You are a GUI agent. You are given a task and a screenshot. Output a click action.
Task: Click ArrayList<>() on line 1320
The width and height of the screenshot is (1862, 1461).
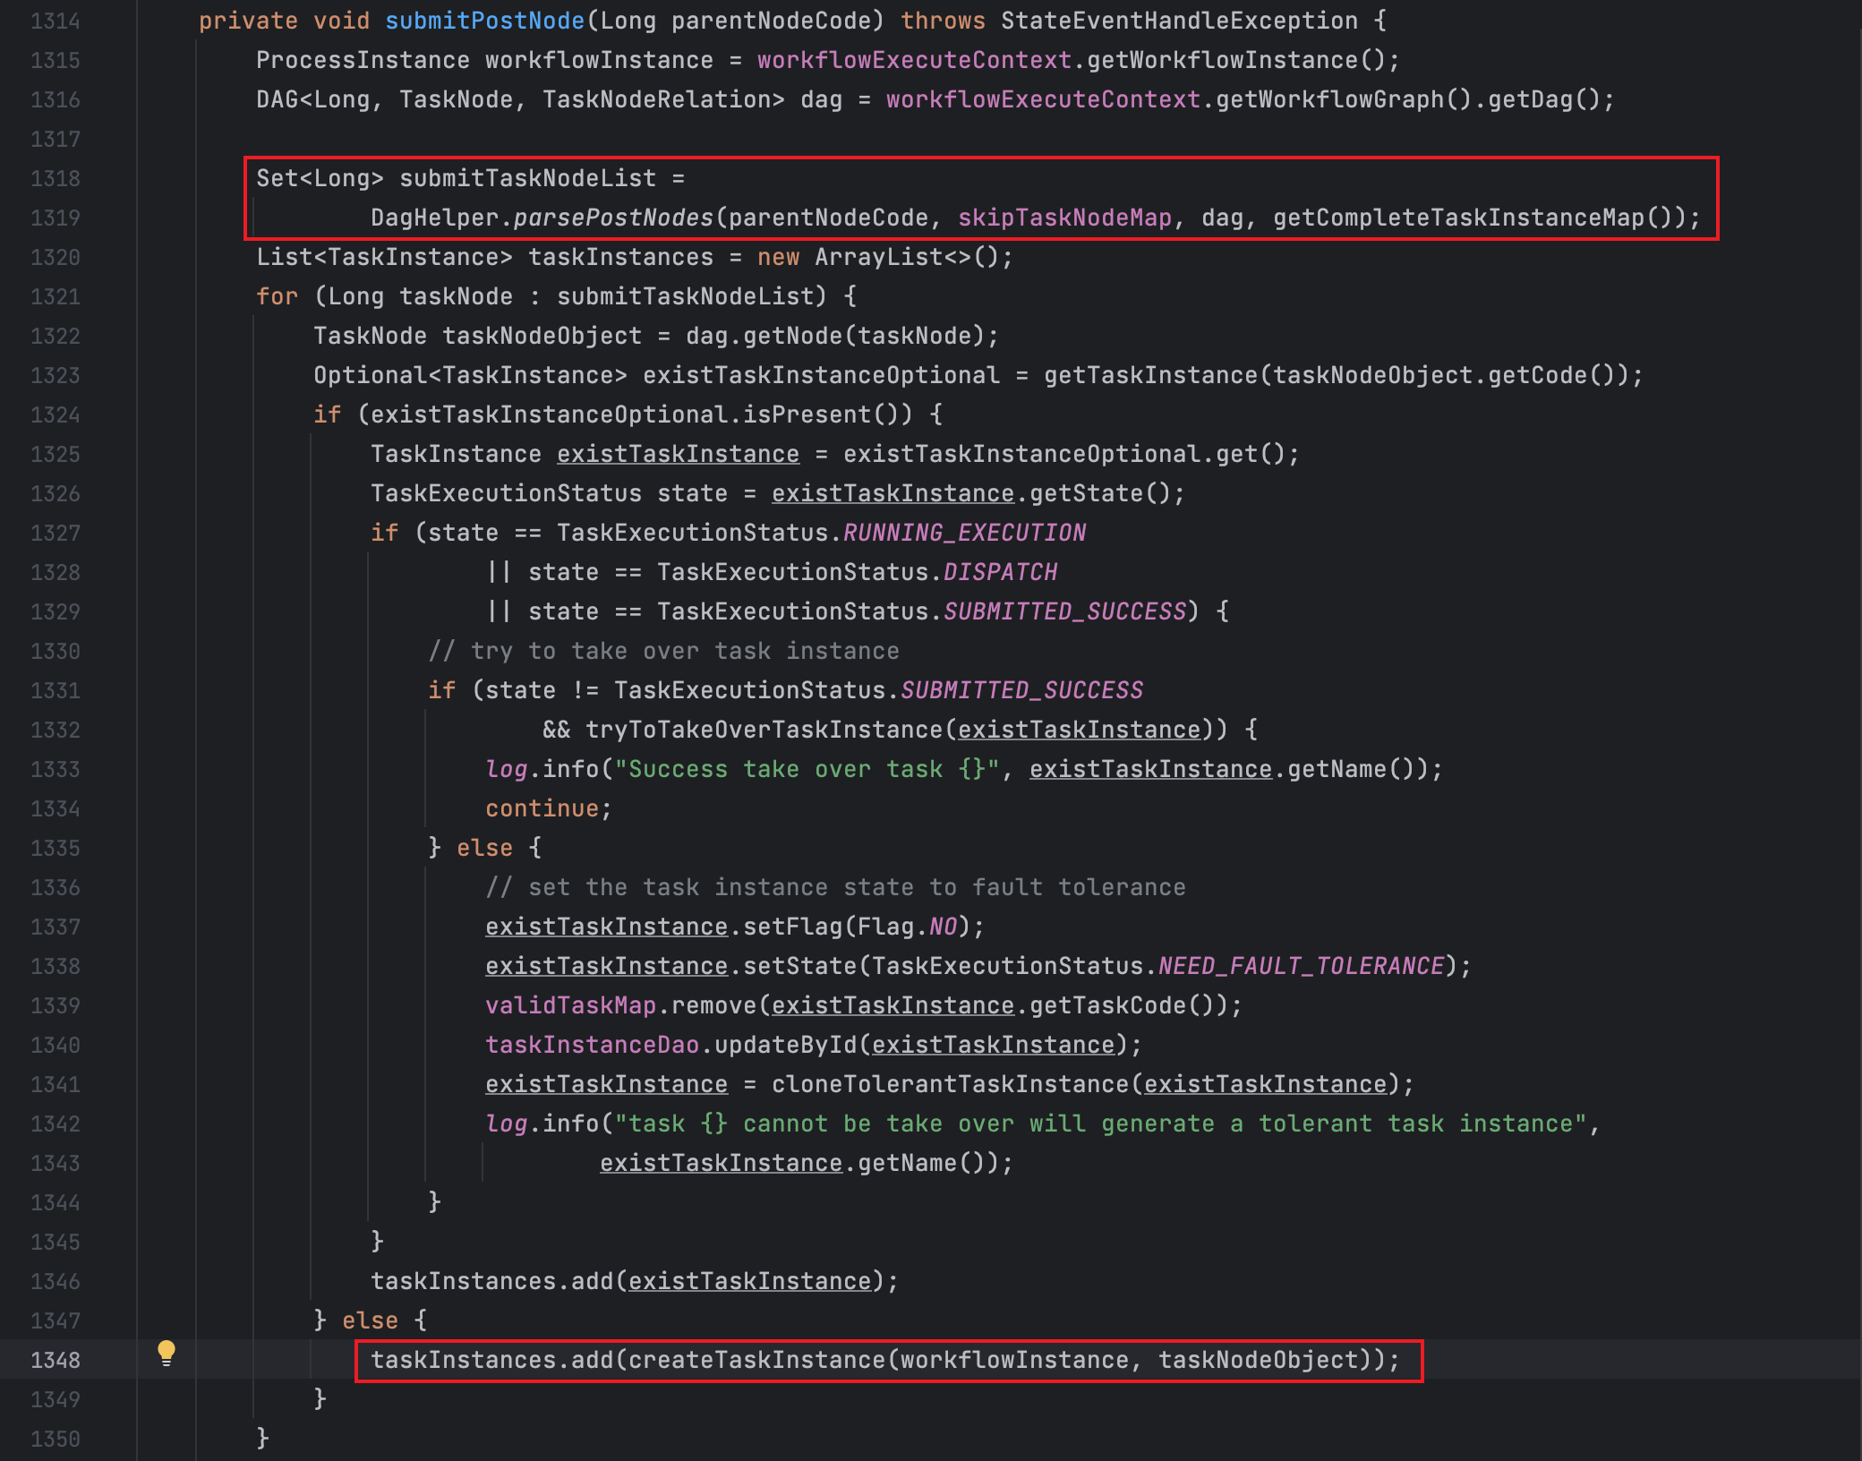pos(907,257)
